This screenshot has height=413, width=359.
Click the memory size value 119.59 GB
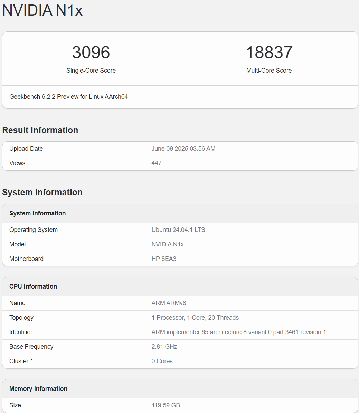click(166, 405)
